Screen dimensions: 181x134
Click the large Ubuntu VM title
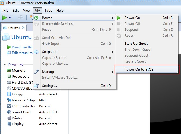(21, 37)
